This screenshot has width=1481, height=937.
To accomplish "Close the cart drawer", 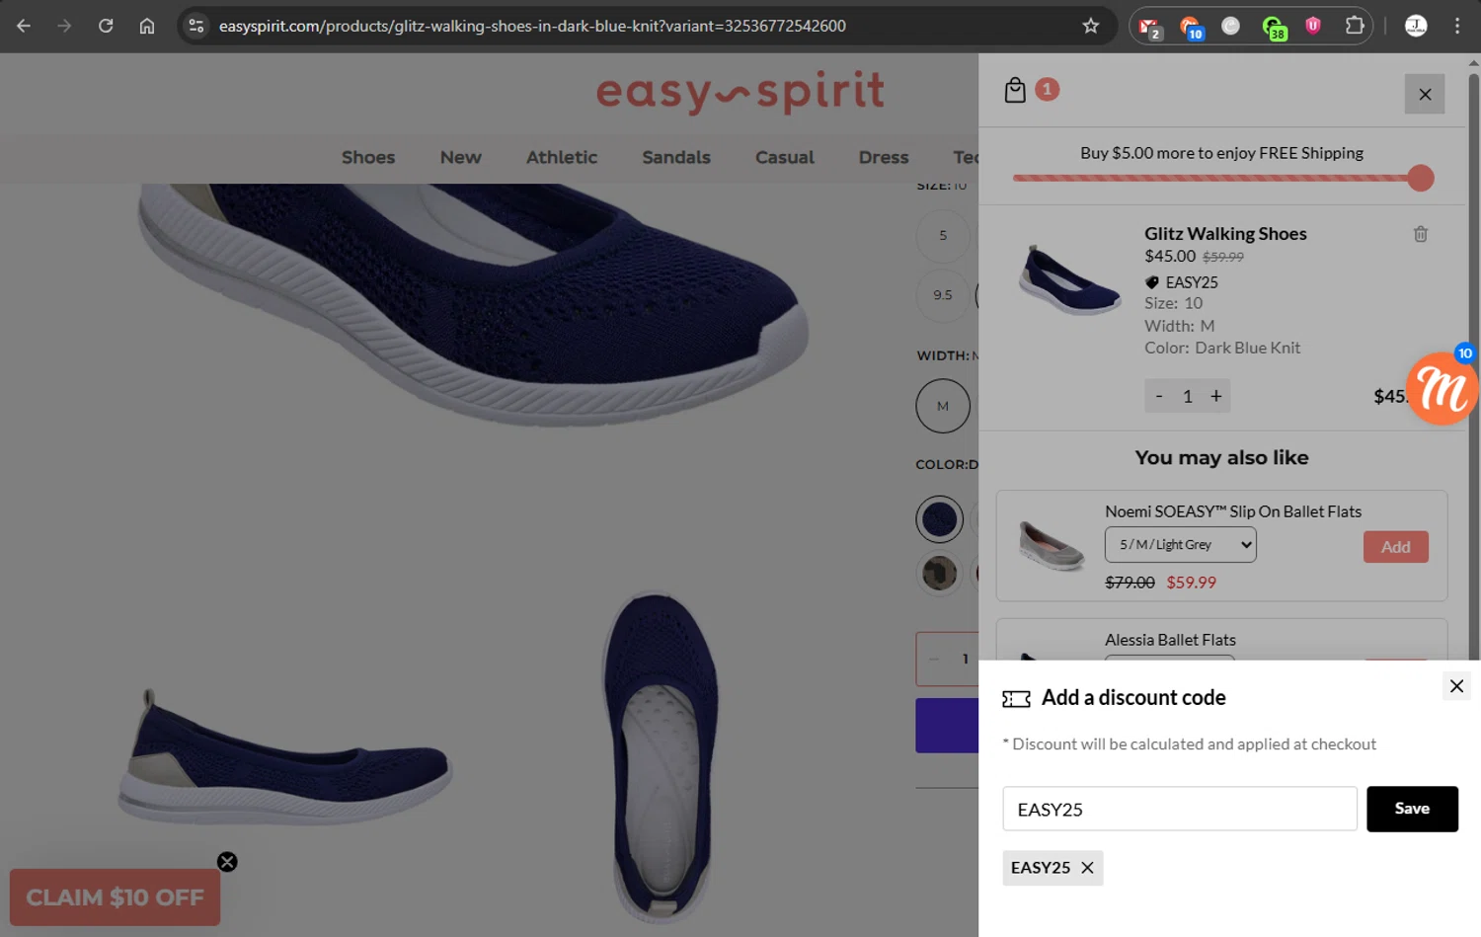I will click(1425, 94).
